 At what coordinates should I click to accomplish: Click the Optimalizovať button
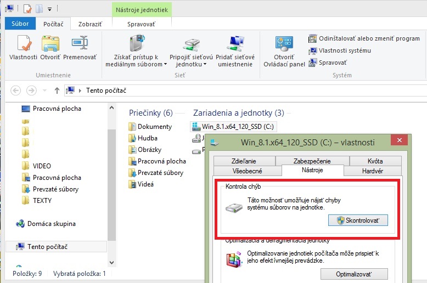click(x=354, y=274)
